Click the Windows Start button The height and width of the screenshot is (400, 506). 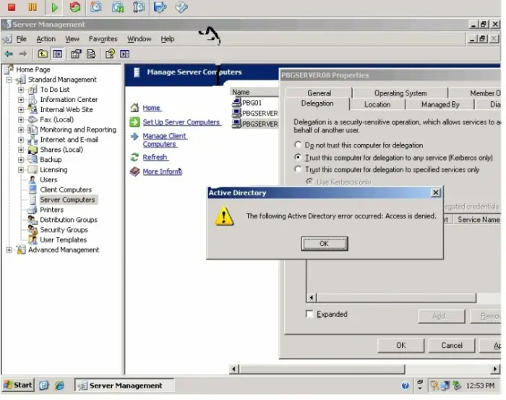click(x=18, y=385)
